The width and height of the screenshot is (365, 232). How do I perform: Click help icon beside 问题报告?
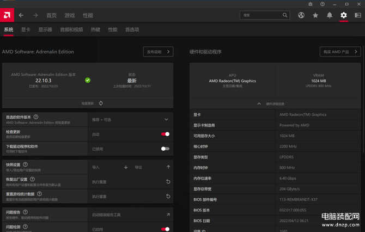(x=25, y=212)
